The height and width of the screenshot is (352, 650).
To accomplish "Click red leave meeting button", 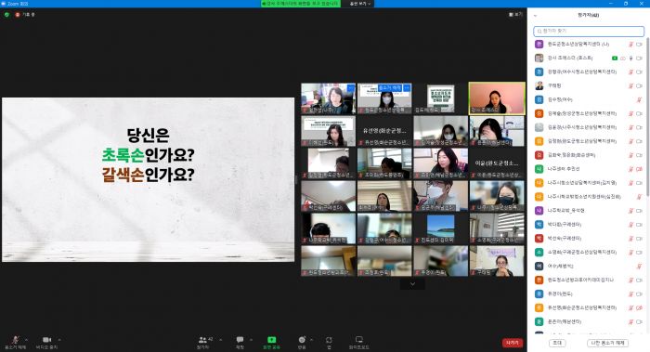I will (x=513, y=343).
